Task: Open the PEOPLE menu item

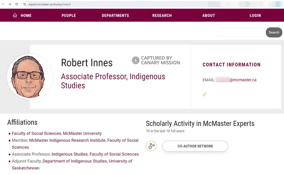Action: tap(69, 16)
